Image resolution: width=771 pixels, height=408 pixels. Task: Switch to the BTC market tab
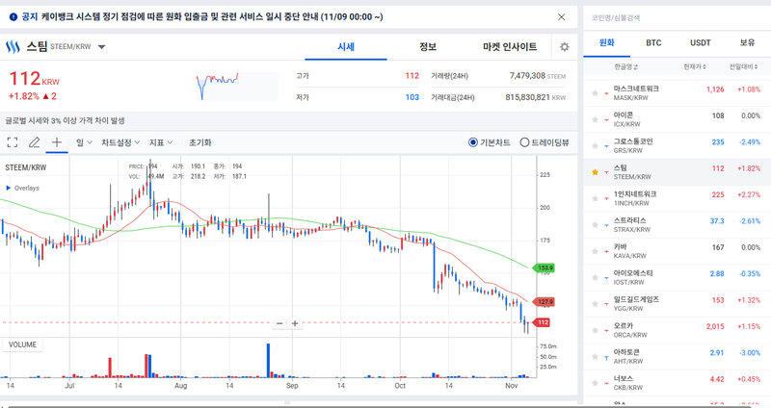[653, 43]
